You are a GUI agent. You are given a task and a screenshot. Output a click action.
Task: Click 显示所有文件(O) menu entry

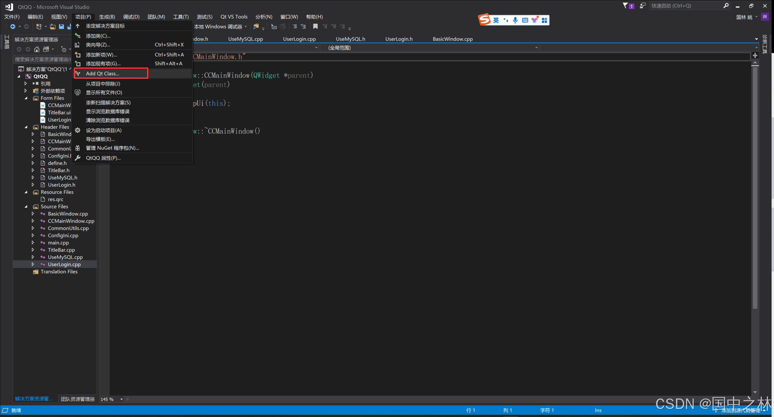133,92
